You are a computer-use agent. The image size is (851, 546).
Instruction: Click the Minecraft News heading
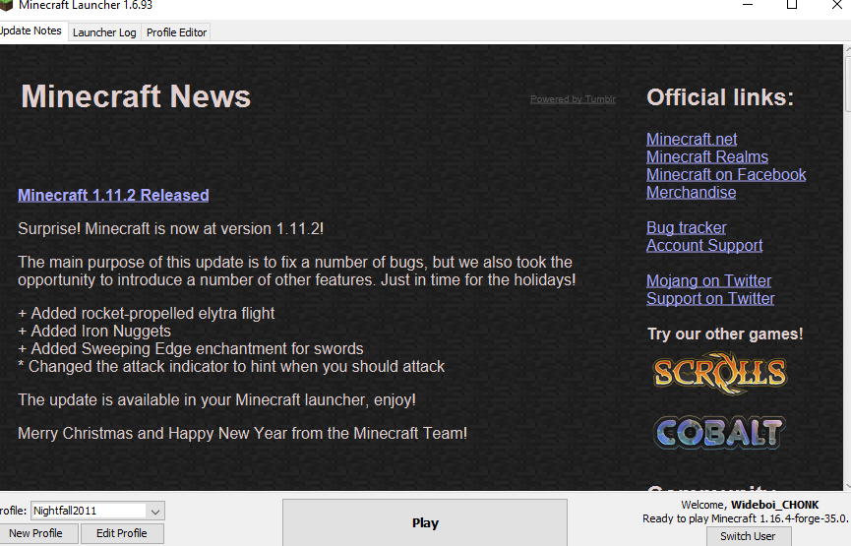coord(136,96)
